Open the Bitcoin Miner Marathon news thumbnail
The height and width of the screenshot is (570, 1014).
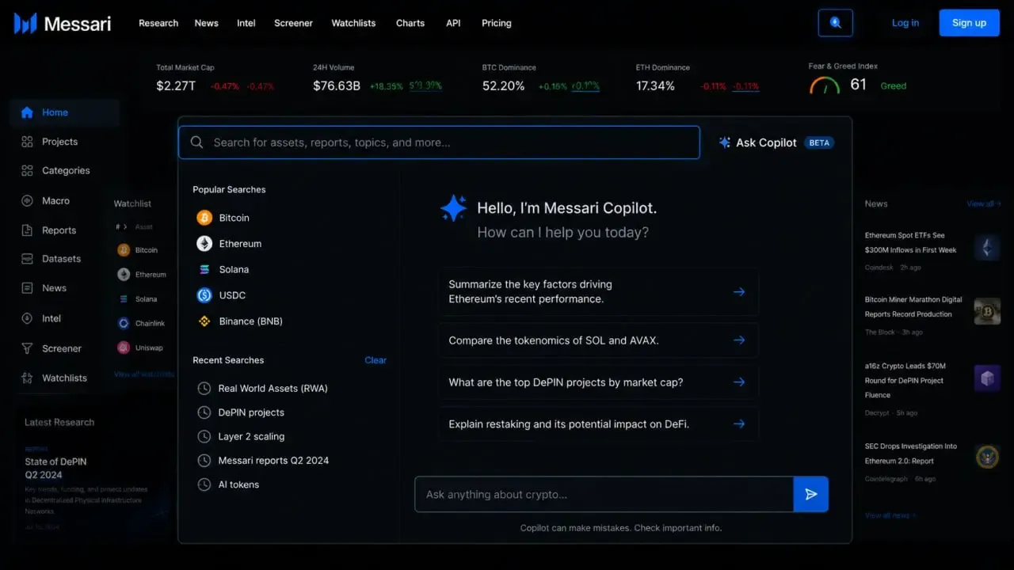(x=987, y=311)
